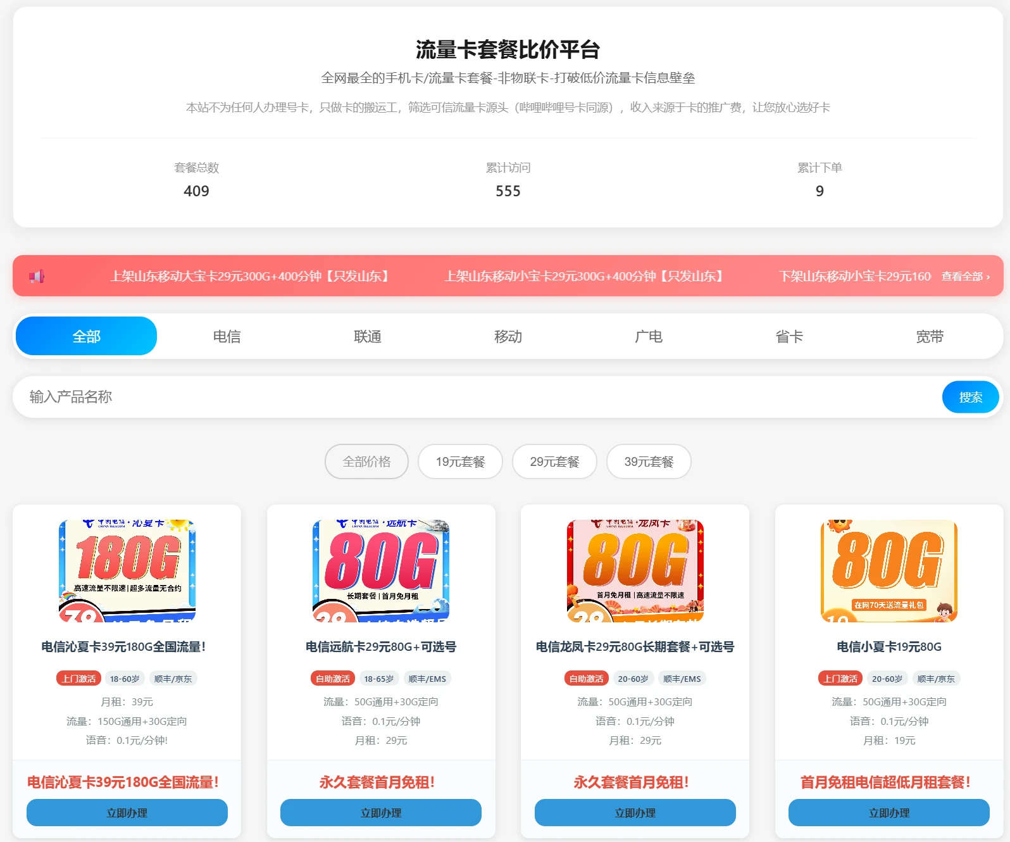The image size is (1010, 842).
Task: Switch to the 宽带 tab
Action: coord(929,336)
